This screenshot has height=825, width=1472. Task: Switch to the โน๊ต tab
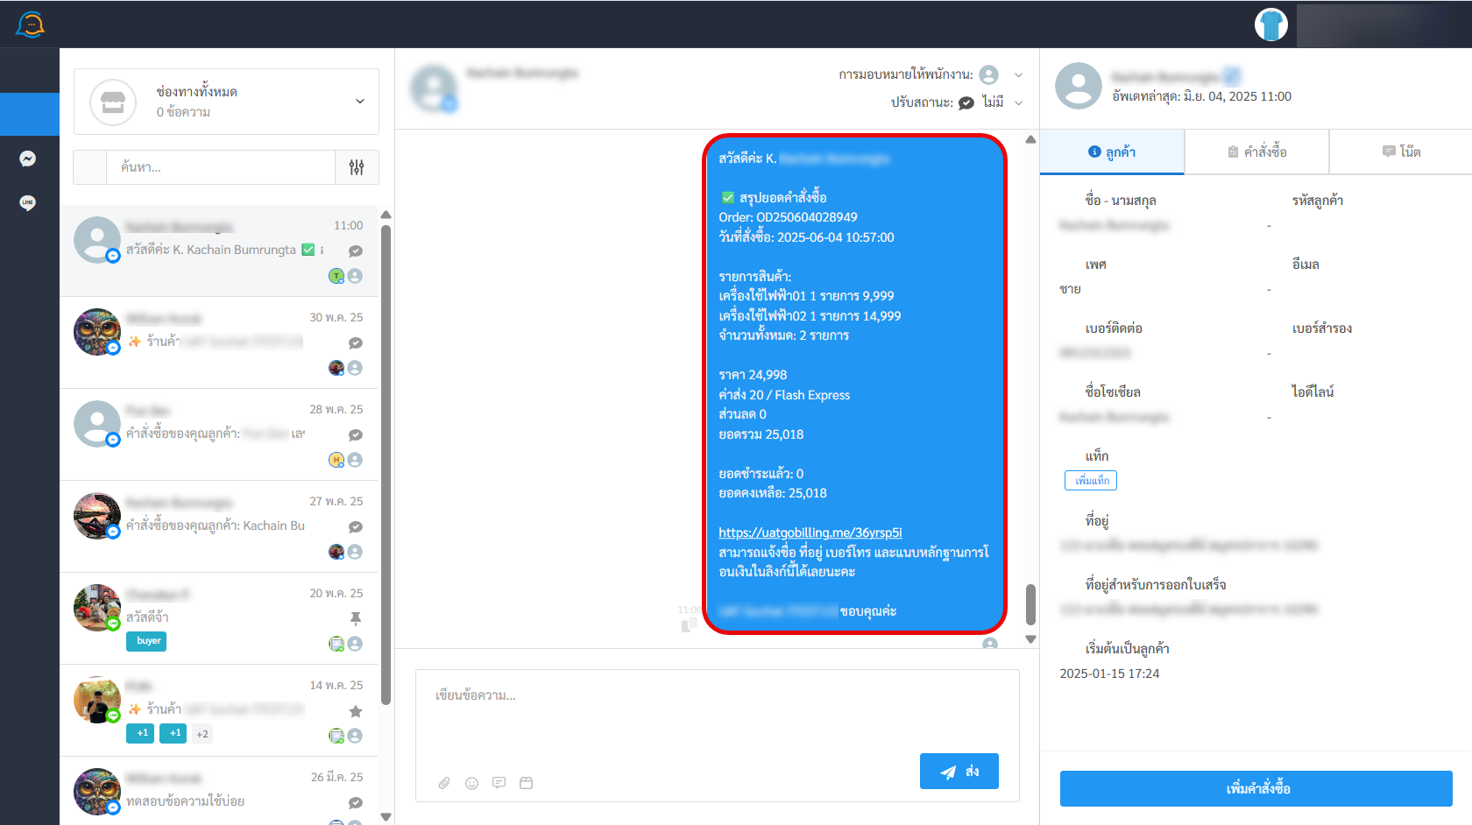(x=1401, y=152)
